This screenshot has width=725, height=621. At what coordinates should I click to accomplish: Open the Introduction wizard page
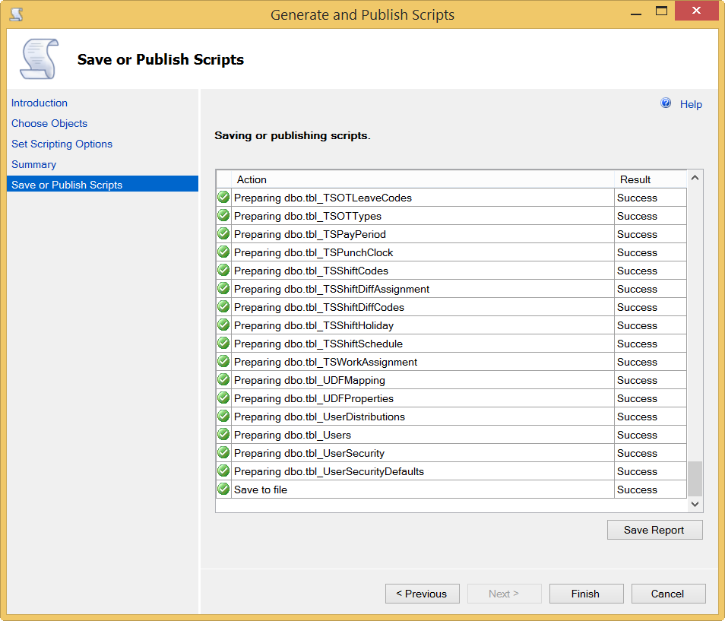click(40, 103)
